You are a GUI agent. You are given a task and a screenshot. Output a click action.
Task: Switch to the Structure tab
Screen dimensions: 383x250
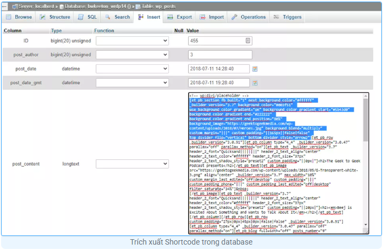[55, 17]
